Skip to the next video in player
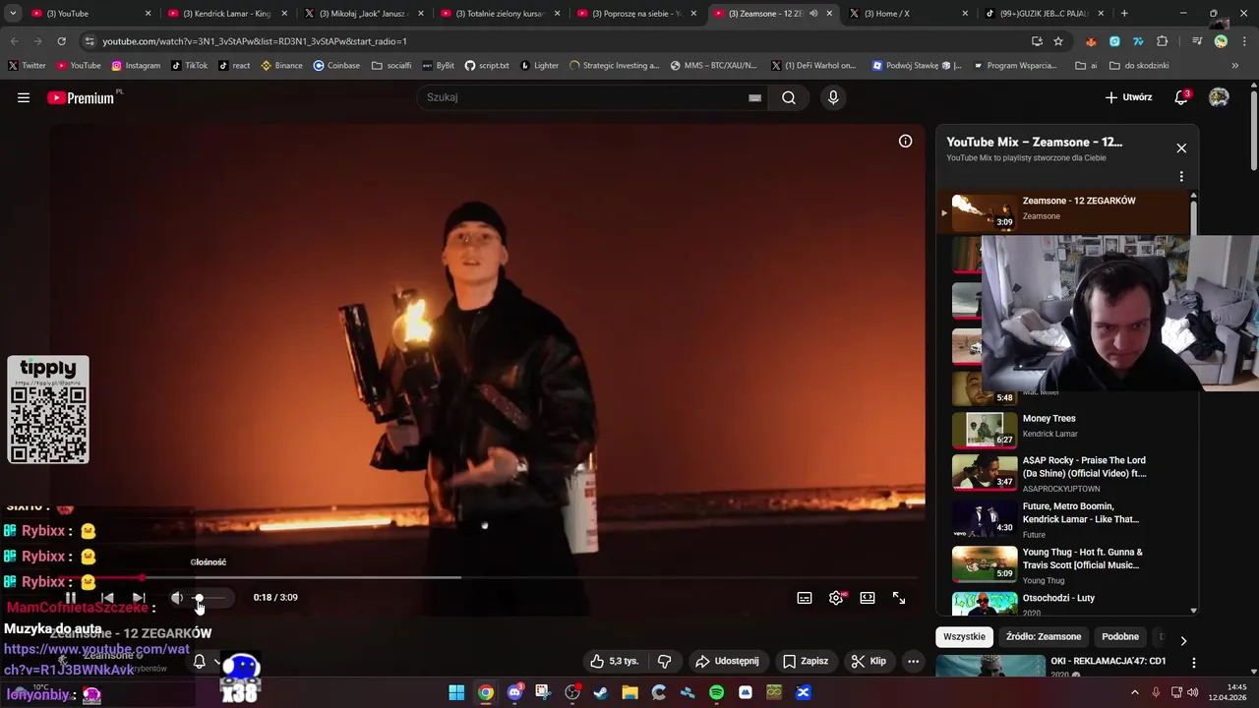1259x708 pixels. pos(139,598)
